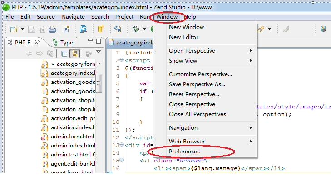
Task: Click the pencil tool icon right of menu
Action: coord(261,29)
